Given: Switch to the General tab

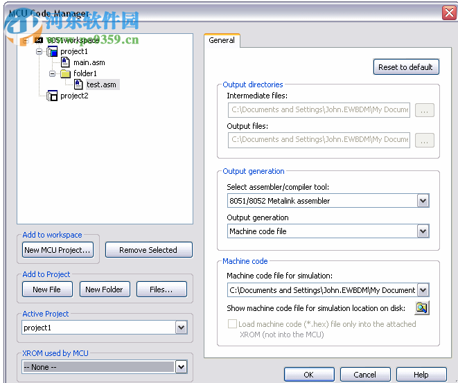Looking at the screenshot, I should tap(222, 40).
